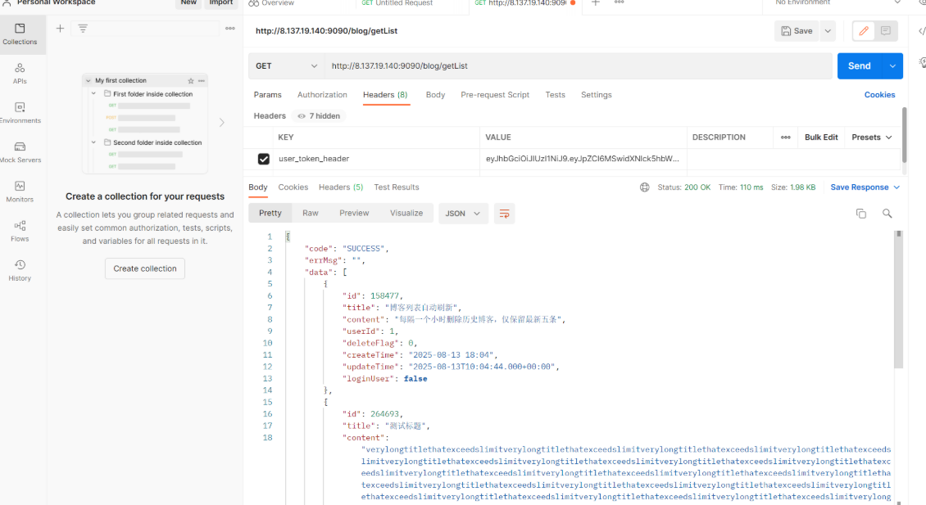Click next chevron beside collection preview

(222, 123)
